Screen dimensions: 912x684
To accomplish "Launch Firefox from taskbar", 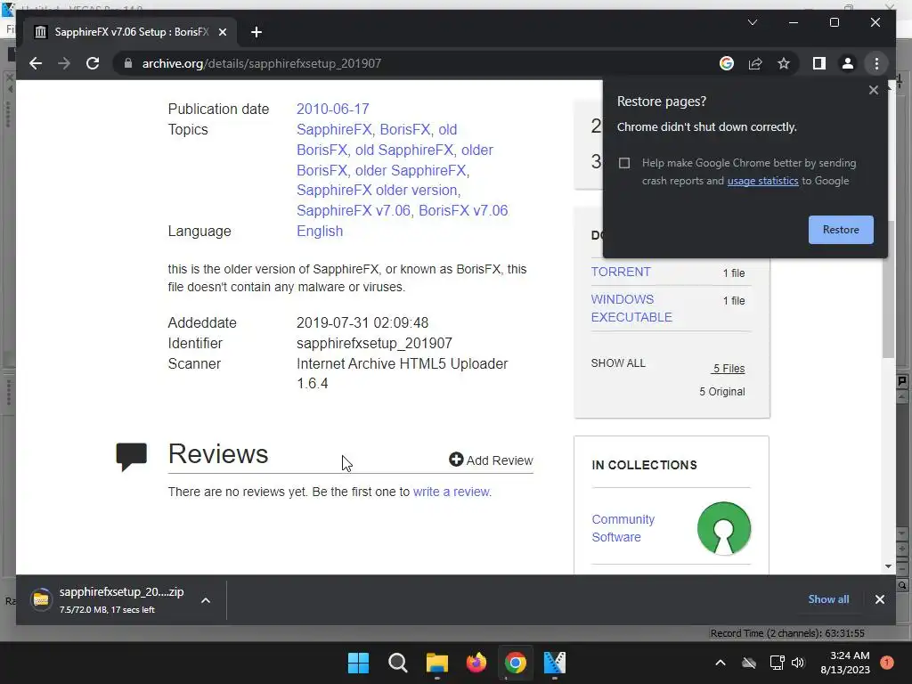I will (476, 663).
